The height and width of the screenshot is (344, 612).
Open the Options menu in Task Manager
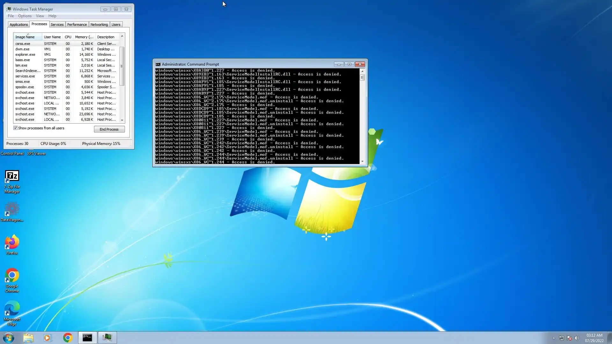(25, 16)
